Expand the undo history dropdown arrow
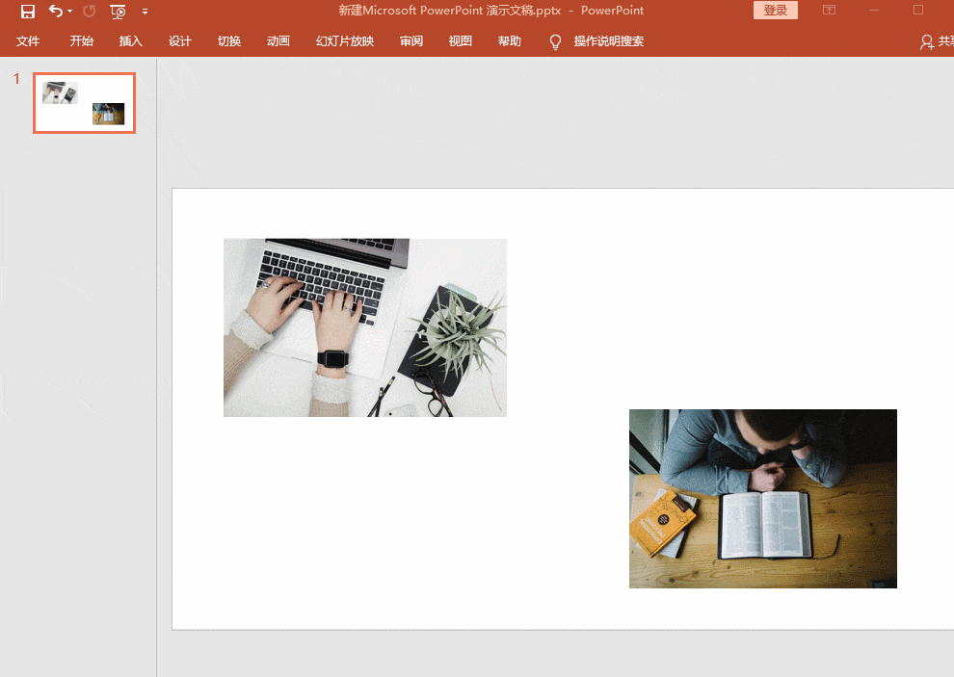This screenshot has width=954, height=677. [x=70, y=11]
